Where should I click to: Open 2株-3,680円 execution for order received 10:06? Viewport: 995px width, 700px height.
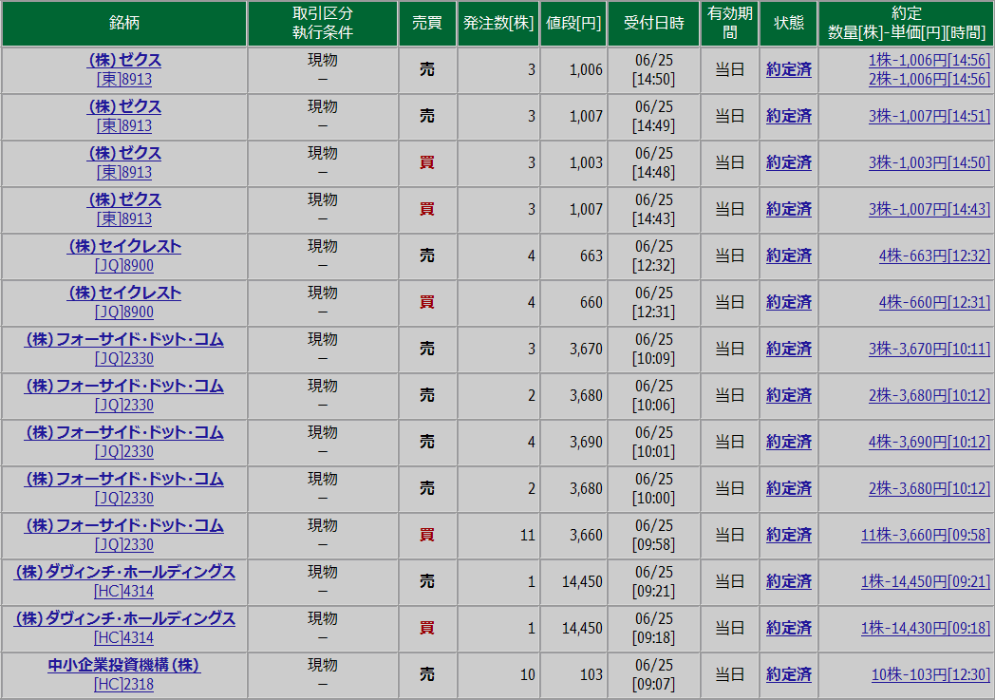(x=929, y=395)
